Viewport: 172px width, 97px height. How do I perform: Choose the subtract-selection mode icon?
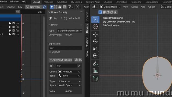tap(108, 12)
